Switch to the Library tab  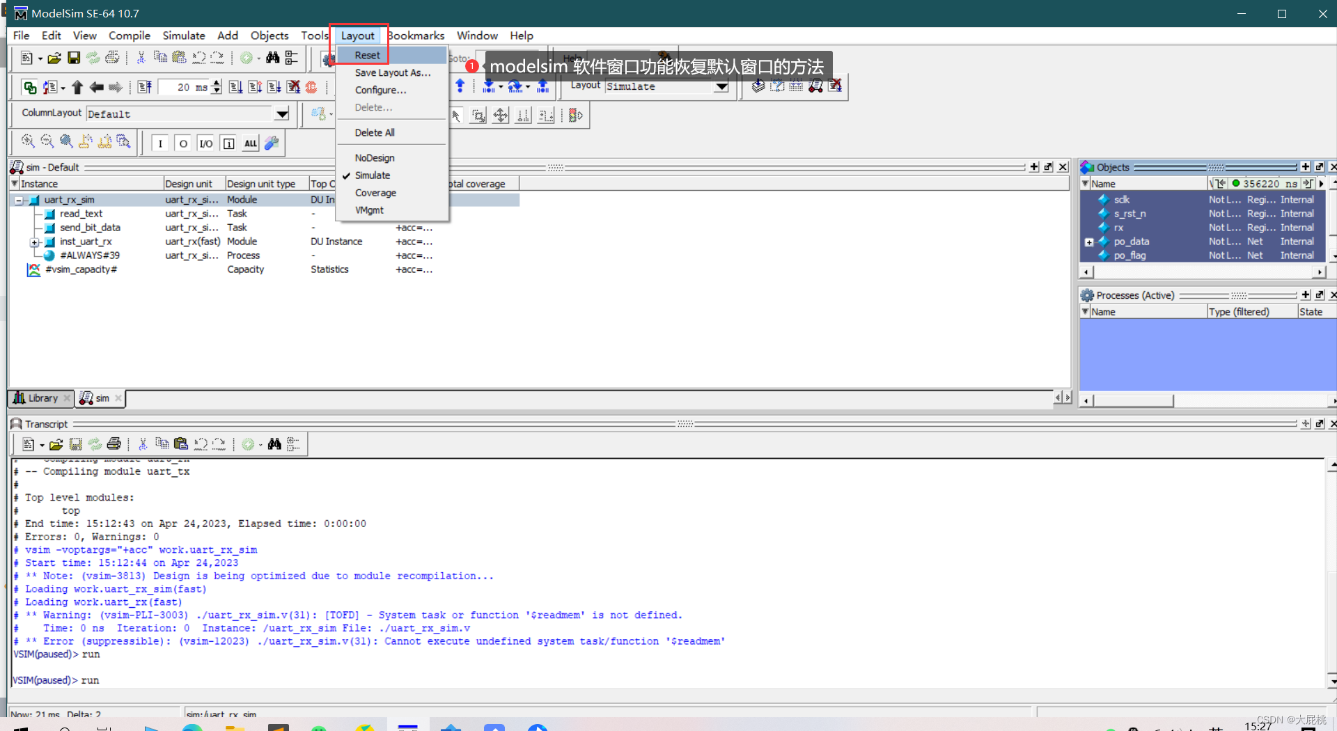click(40, 398)
